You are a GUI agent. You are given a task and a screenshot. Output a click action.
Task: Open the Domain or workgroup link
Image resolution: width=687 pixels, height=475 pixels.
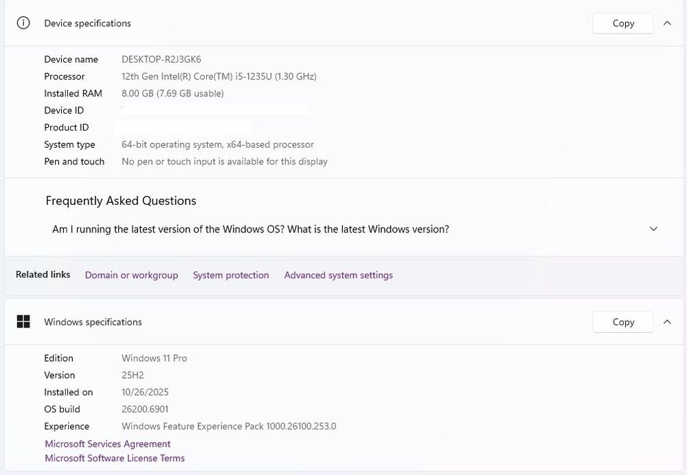click(x=131, y=275)
